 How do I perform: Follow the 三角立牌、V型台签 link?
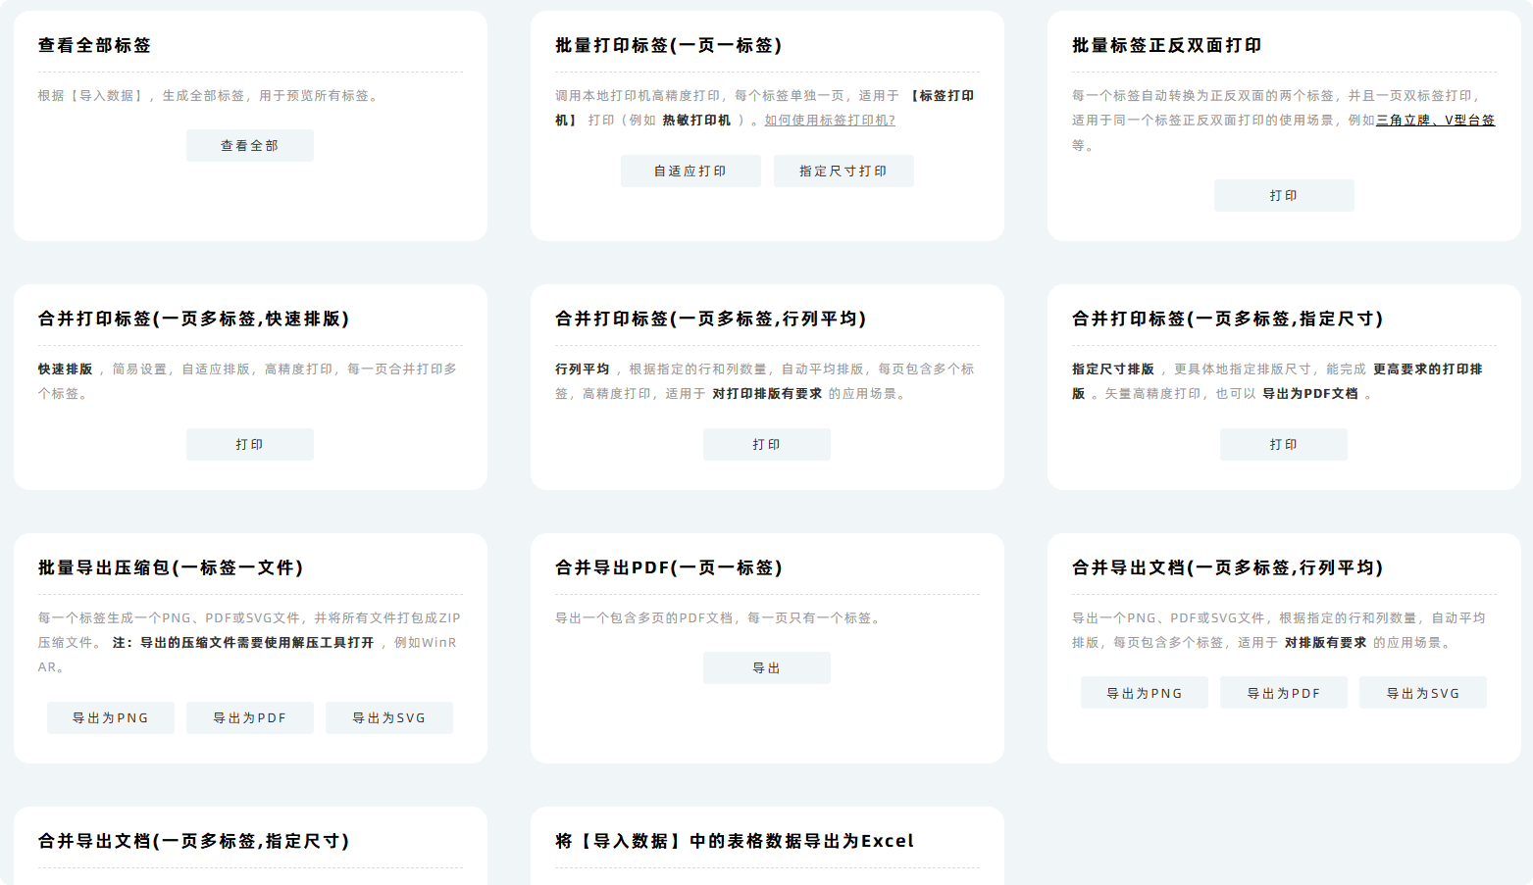(1435, 120)
